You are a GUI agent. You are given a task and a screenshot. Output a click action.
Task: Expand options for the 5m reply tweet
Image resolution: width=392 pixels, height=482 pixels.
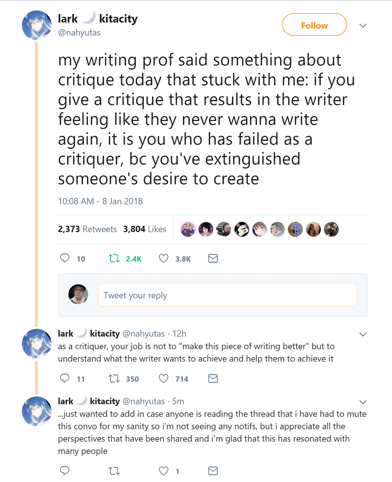click(363, 402)
